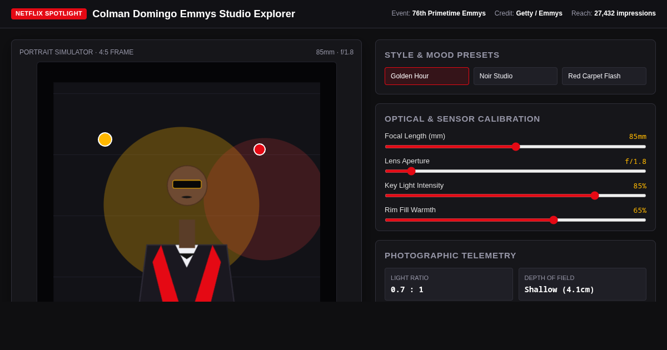Click the Depth of Field telemetry card

tap(583, 284)
